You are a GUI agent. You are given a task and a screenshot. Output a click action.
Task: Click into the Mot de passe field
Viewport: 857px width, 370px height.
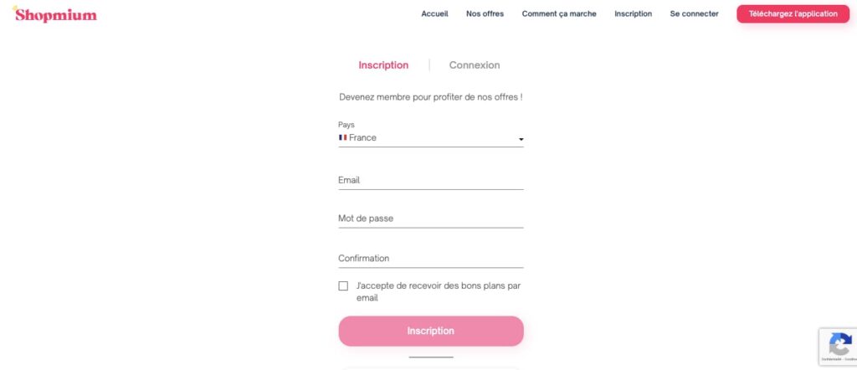pyautogui.click(x=430, y=218)
